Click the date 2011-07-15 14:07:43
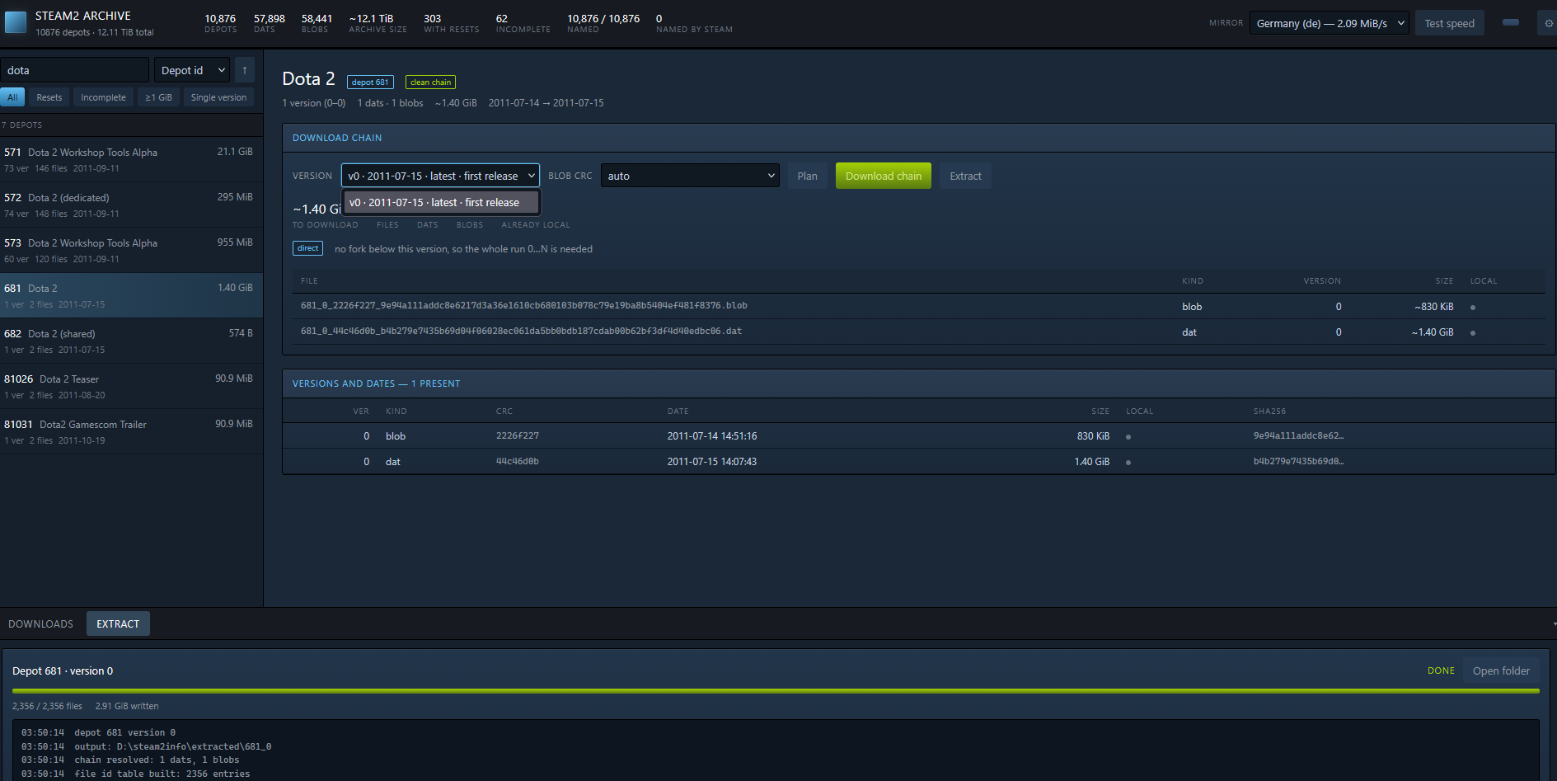Viewport: 1557px width, 781px height. click(712, 462)
